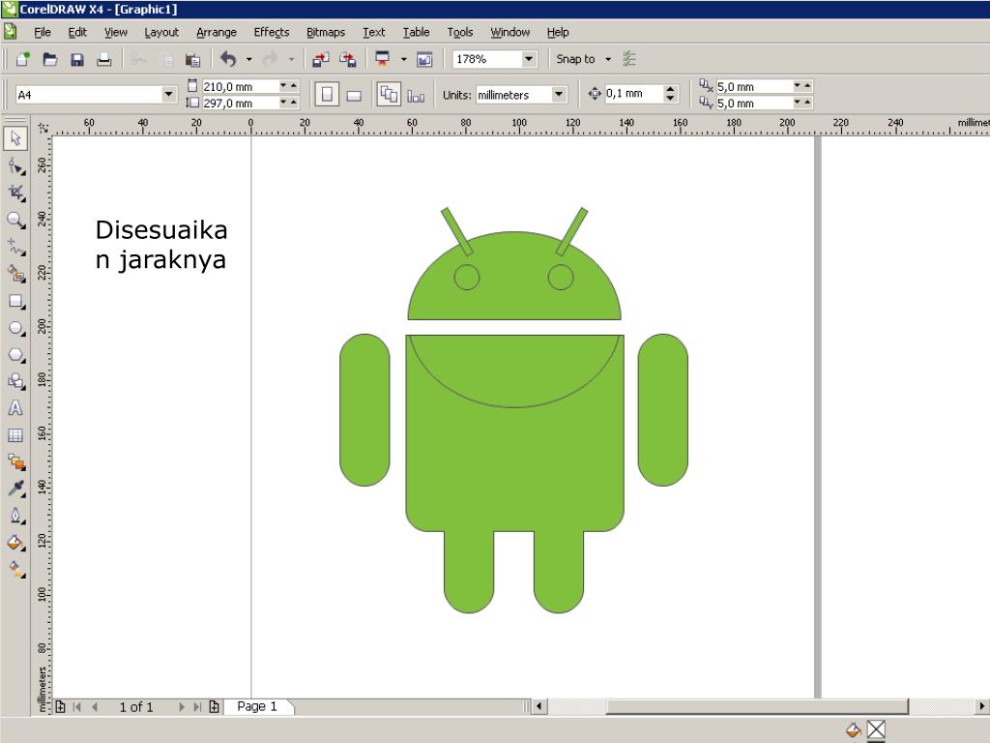Screen dimensions: 990x743
Task: Click the horizontal scrollbar thumb
Action: pos(757,706)
